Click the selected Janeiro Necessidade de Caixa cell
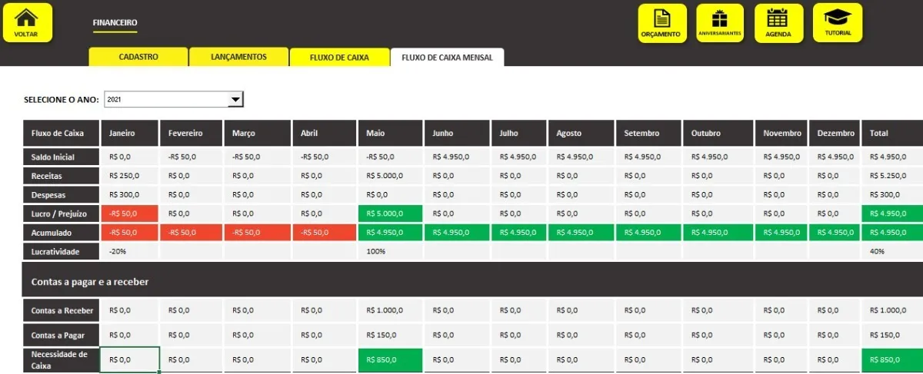 pyautogui.click(x=130, y=359)
